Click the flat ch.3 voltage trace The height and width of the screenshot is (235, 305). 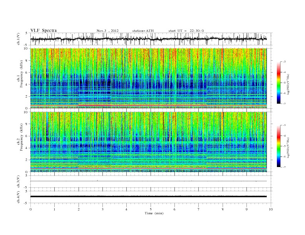point(148,181)
